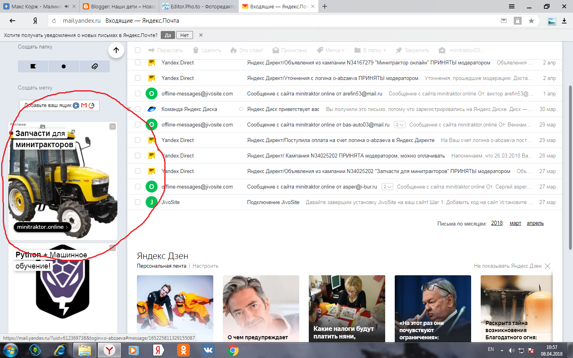Viewport: 573px width, 358px height.
Task: Check the Кампания N34025202 ПРИНЯТА letter
Action: point(138,156)
